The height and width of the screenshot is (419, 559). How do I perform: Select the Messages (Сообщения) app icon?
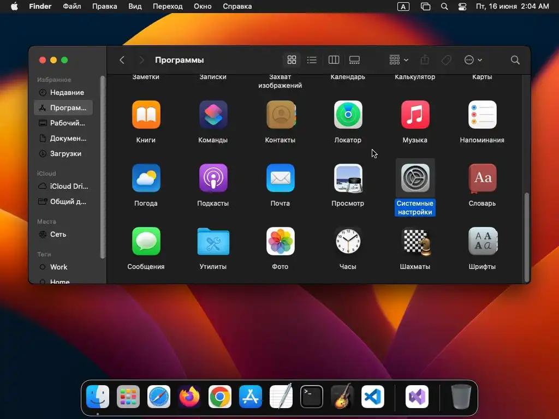146,241
